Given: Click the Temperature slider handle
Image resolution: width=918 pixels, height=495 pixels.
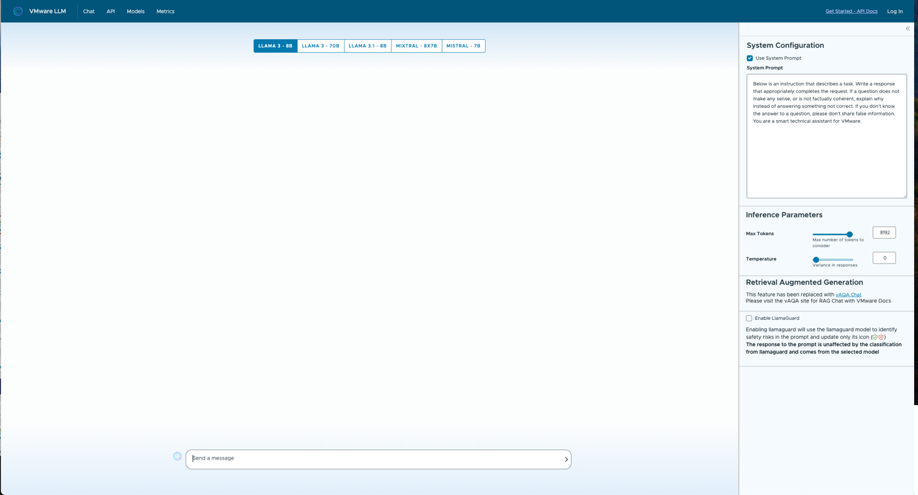Looking at the screenshot, I should 816,259.
